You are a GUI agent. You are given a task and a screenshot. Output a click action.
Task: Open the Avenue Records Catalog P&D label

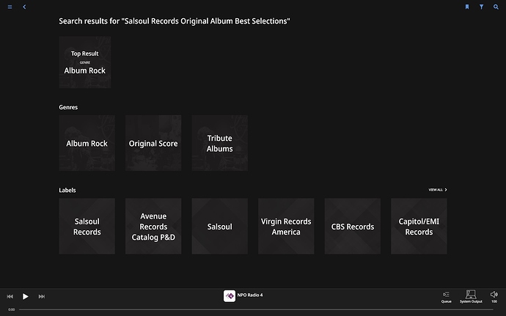(153, 227)
